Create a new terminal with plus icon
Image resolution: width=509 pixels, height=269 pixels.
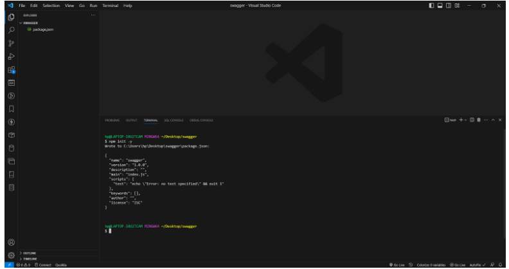point(461,120)
